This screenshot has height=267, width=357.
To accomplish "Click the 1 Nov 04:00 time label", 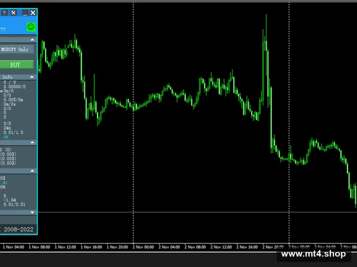I will (13, 247).
